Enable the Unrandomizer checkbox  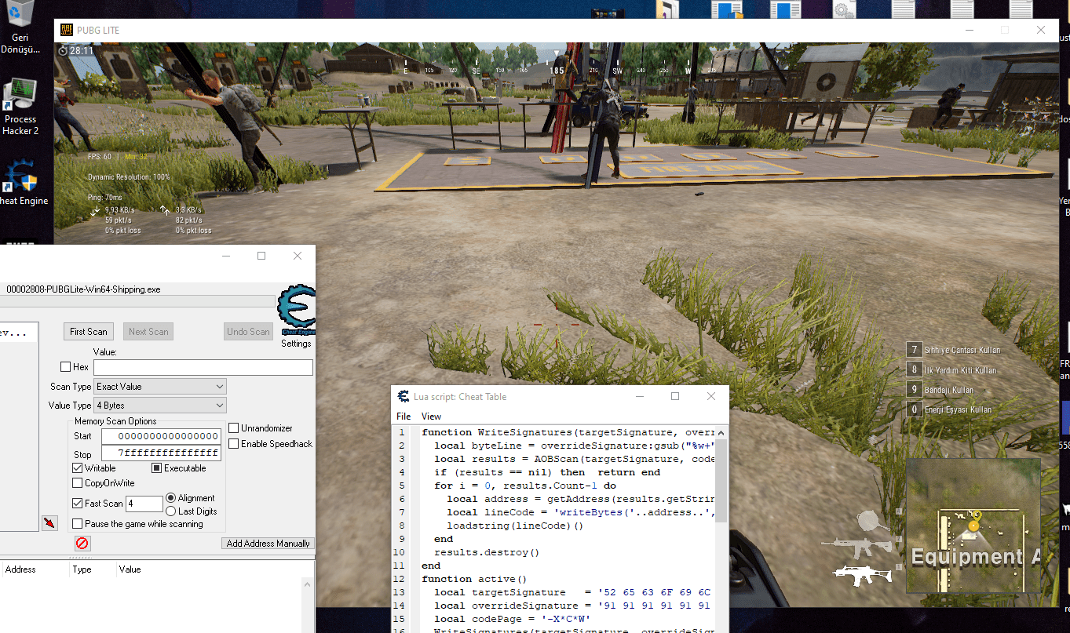[234, 428]
